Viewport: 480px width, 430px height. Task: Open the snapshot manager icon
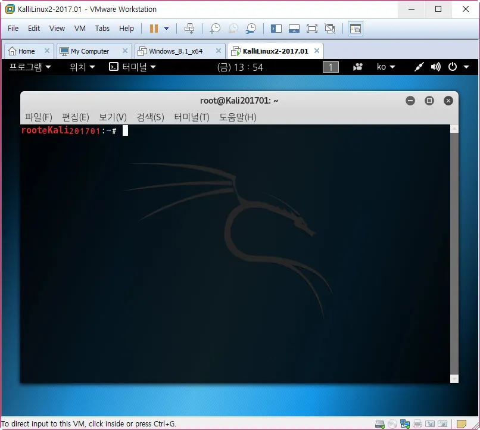[x=251, y=29]
